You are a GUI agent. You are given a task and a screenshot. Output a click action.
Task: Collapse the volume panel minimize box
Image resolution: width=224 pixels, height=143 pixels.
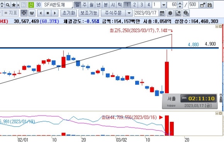point(217,113)
